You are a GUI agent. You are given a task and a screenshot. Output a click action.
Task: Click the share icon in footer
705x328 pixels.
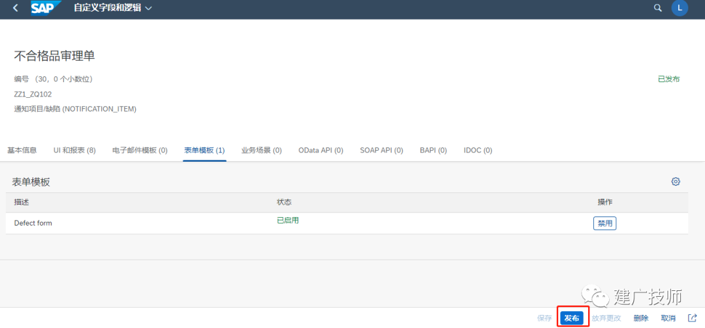pyautogui.click(x=693, y=318)
